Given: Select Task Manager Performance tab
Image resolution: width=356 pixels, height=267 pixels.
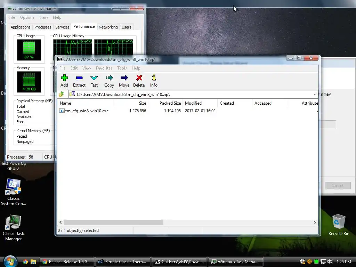Looking at the screenshot, I should [x=84, y=26].
